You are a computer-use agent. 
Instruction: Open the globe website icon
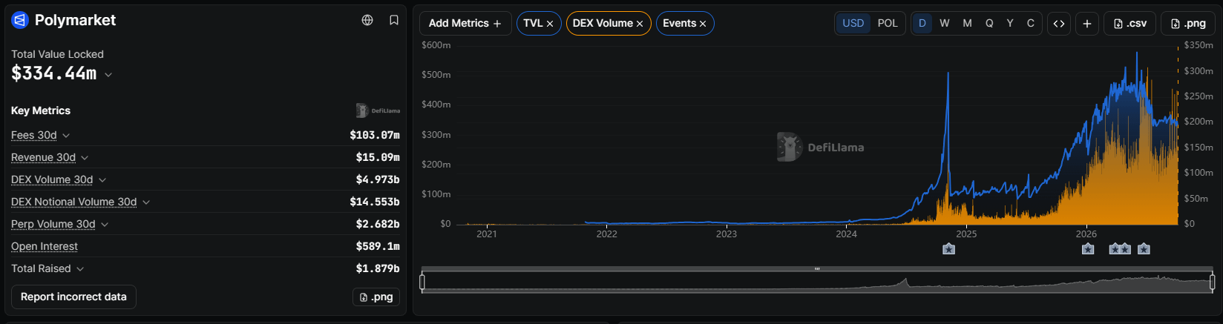pyautogui.click(x=367, y=20)
